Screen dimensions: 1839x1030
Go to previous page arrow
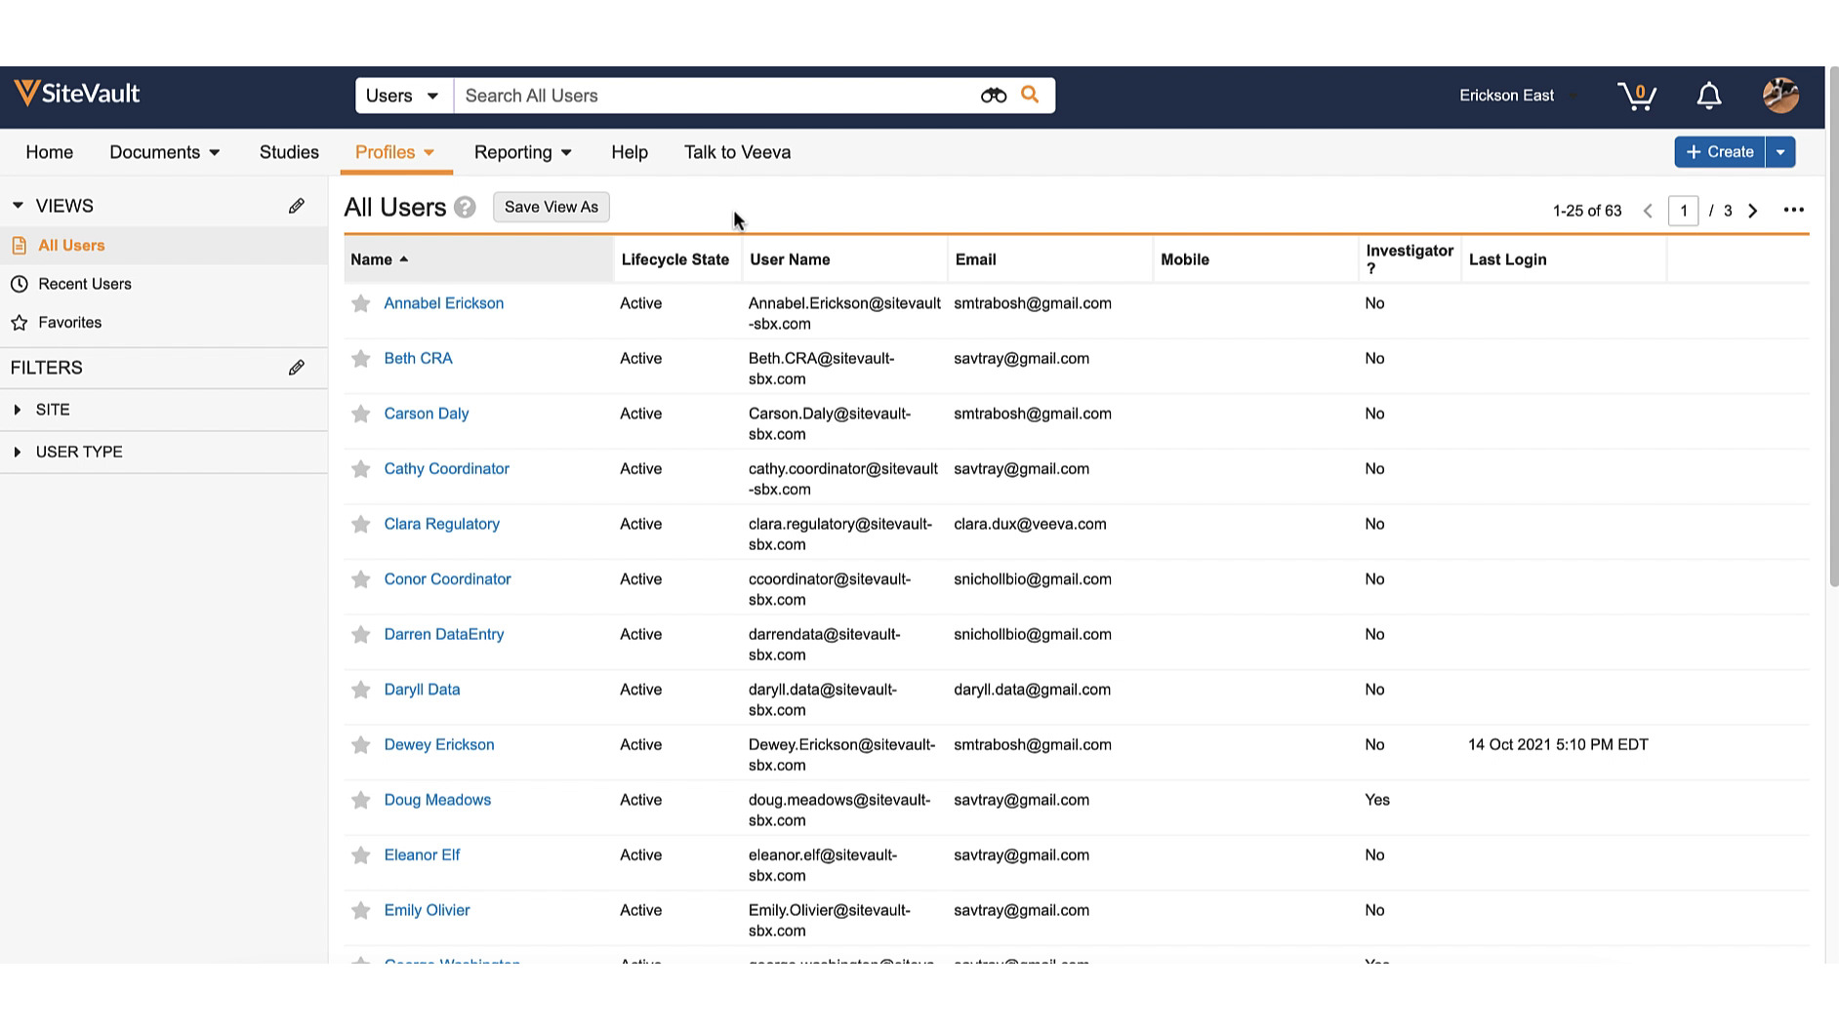(1648, 211)
